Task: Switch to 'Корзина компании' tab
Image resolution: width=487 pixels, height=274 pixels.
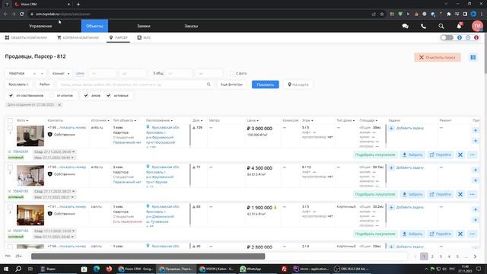Action: click(x=78, y=37)
